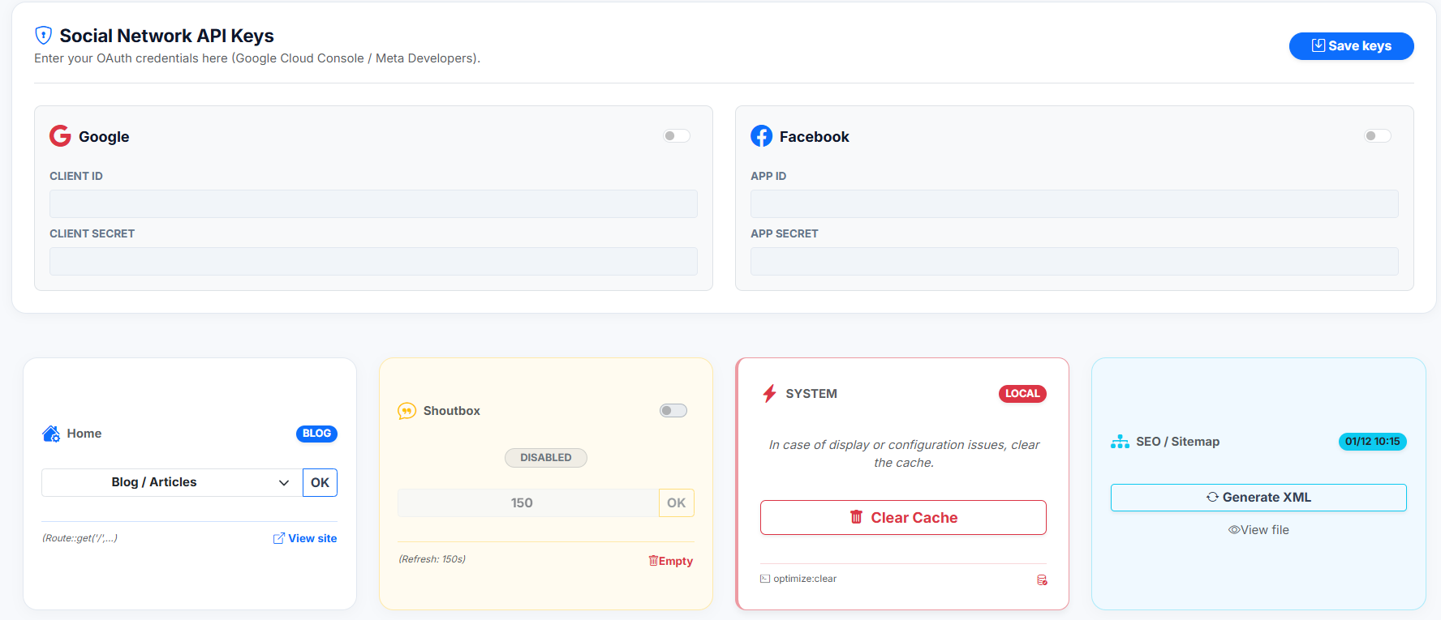1441x620 pixels.
Task: Click the Shoutbox chat bubble icon
Action: (406, 411)
